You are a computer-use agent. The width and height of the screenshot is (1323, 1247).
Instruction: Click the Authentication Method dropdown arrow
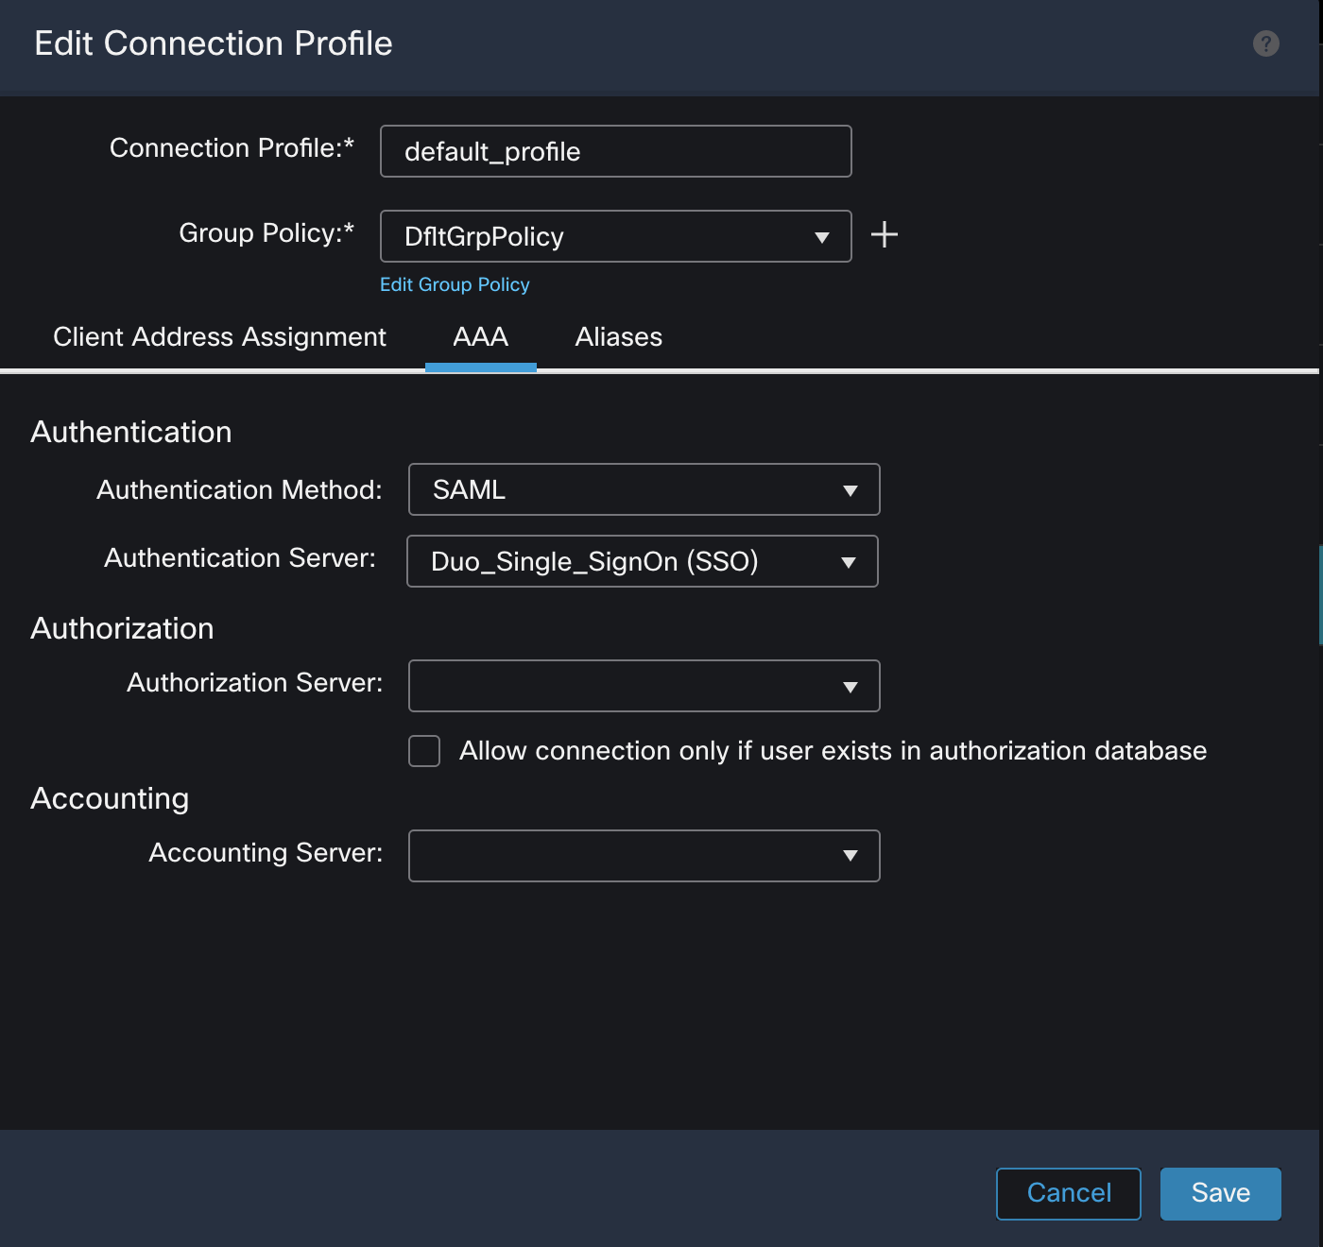(x=850, y=489)
